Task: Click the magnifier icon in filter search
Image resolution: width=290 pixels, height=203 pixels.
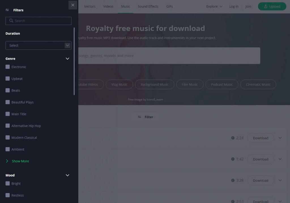Action: [11, 21]
